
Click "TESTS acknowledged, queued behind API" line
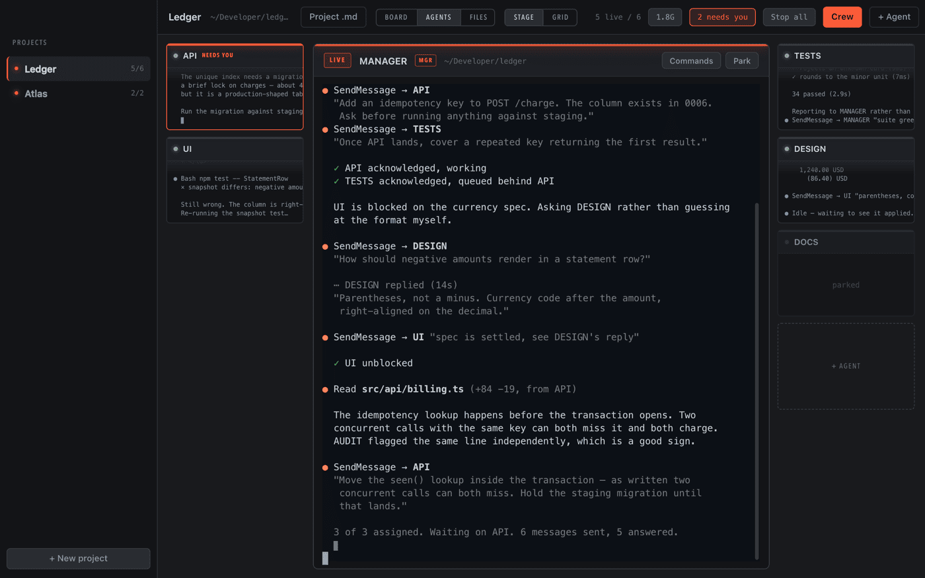[444, 181]
